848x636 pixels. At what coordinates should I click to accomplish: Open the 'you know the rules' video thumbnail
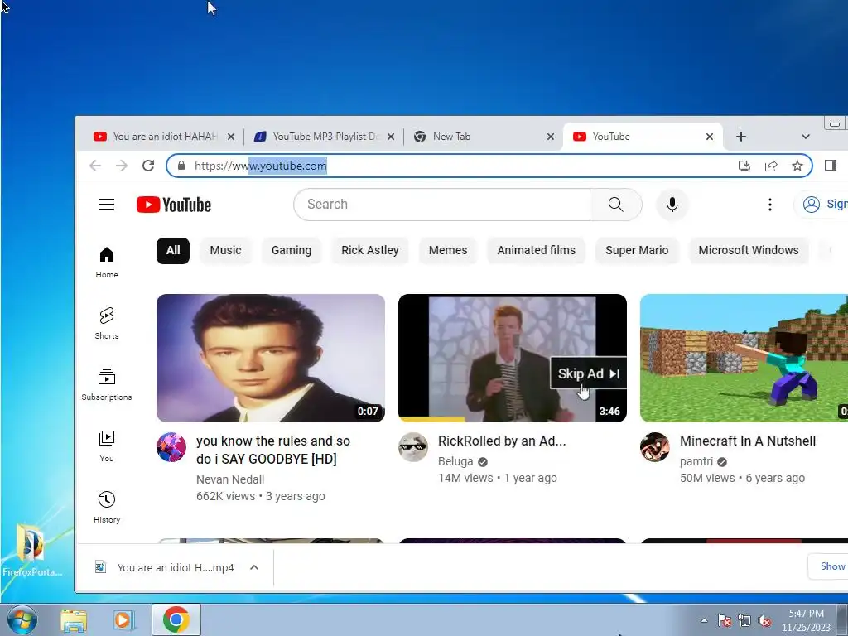[271, 358]
